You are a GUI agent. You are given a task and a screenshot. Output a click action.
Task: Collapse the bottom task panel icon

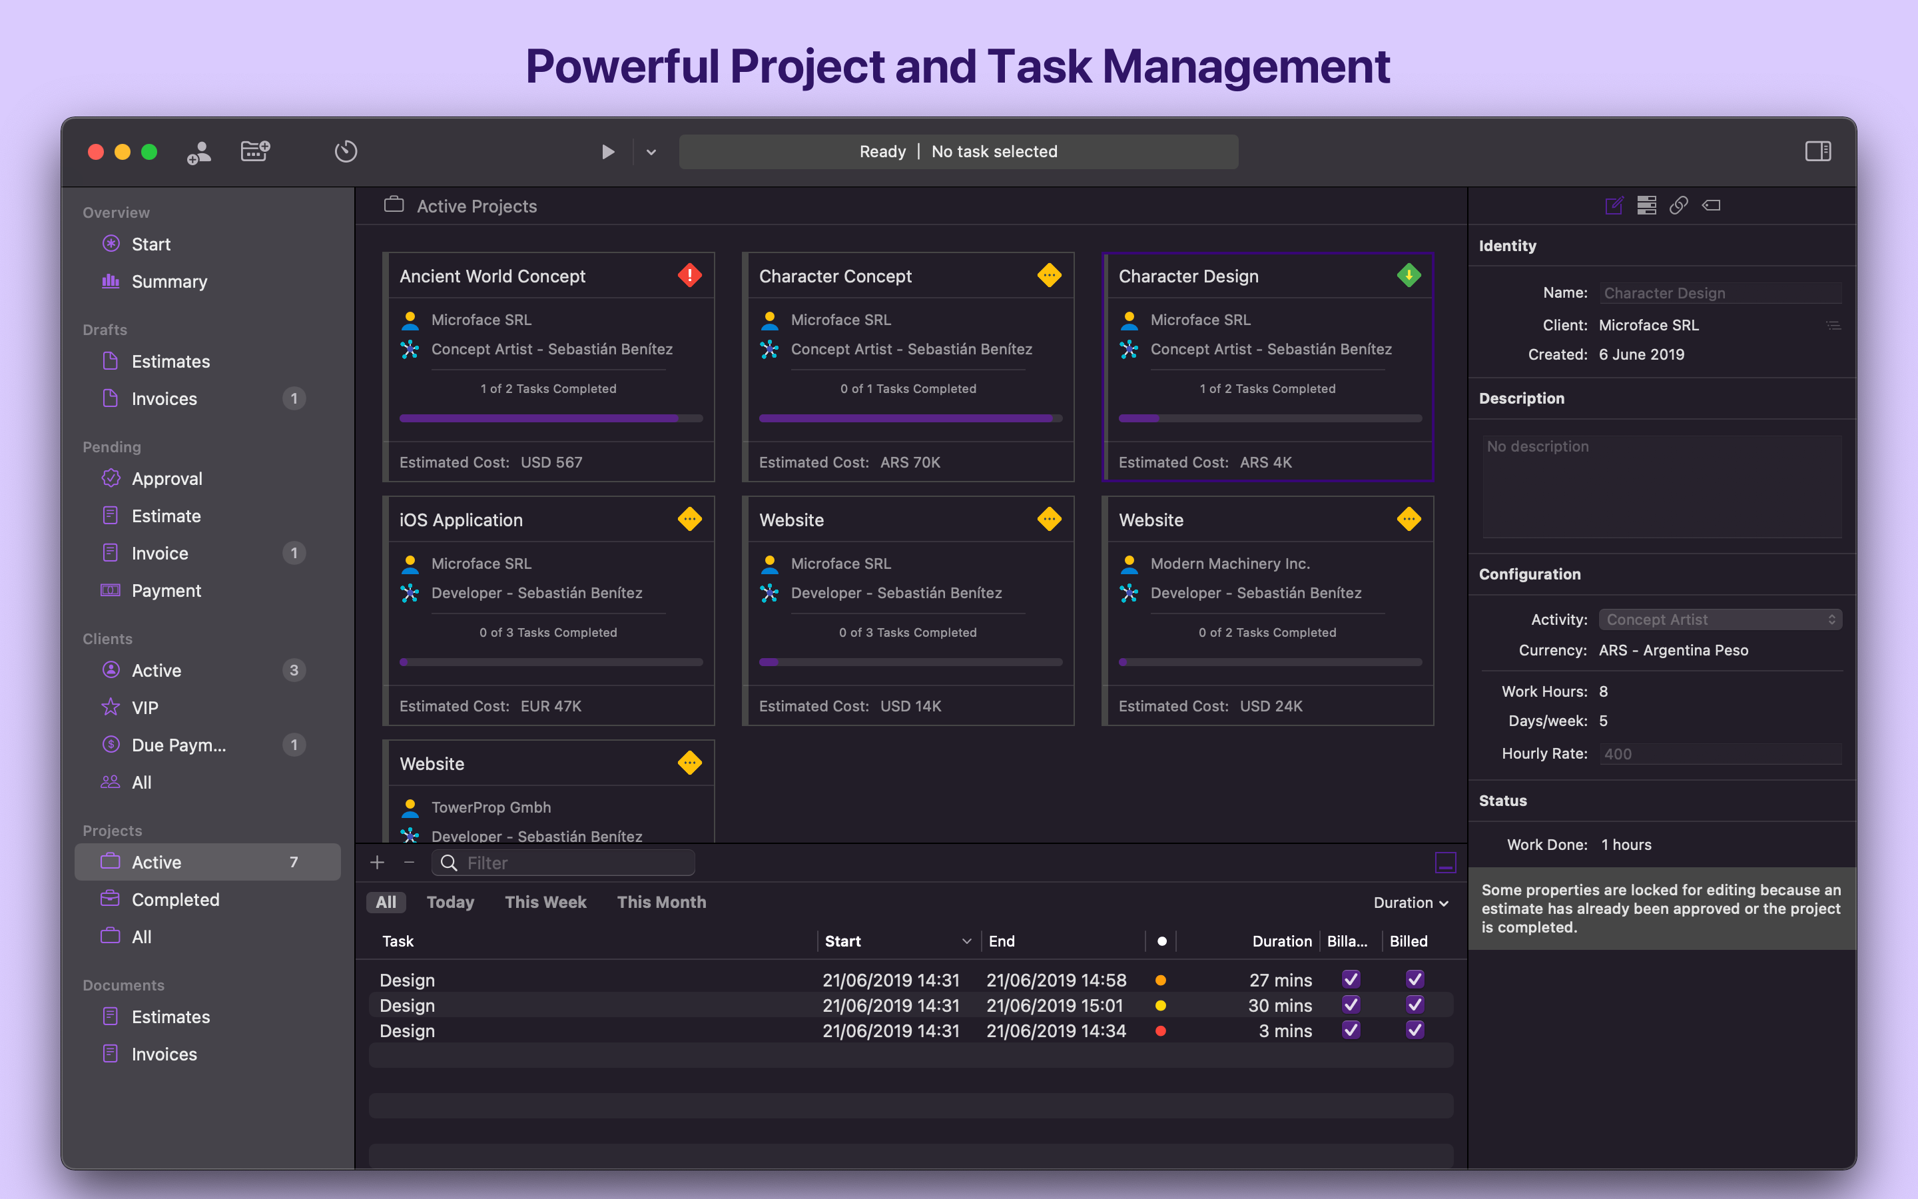pyautogui.click(x=1445, y=862)
